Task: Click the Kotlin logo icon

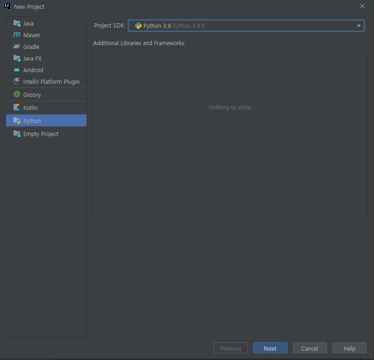Action: coord(17,108)
